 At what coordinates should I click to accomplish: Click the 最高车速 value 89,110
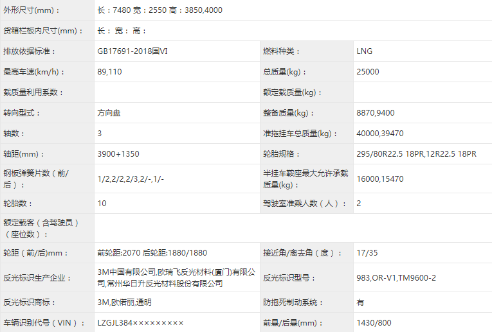click(x=109, y=72)
